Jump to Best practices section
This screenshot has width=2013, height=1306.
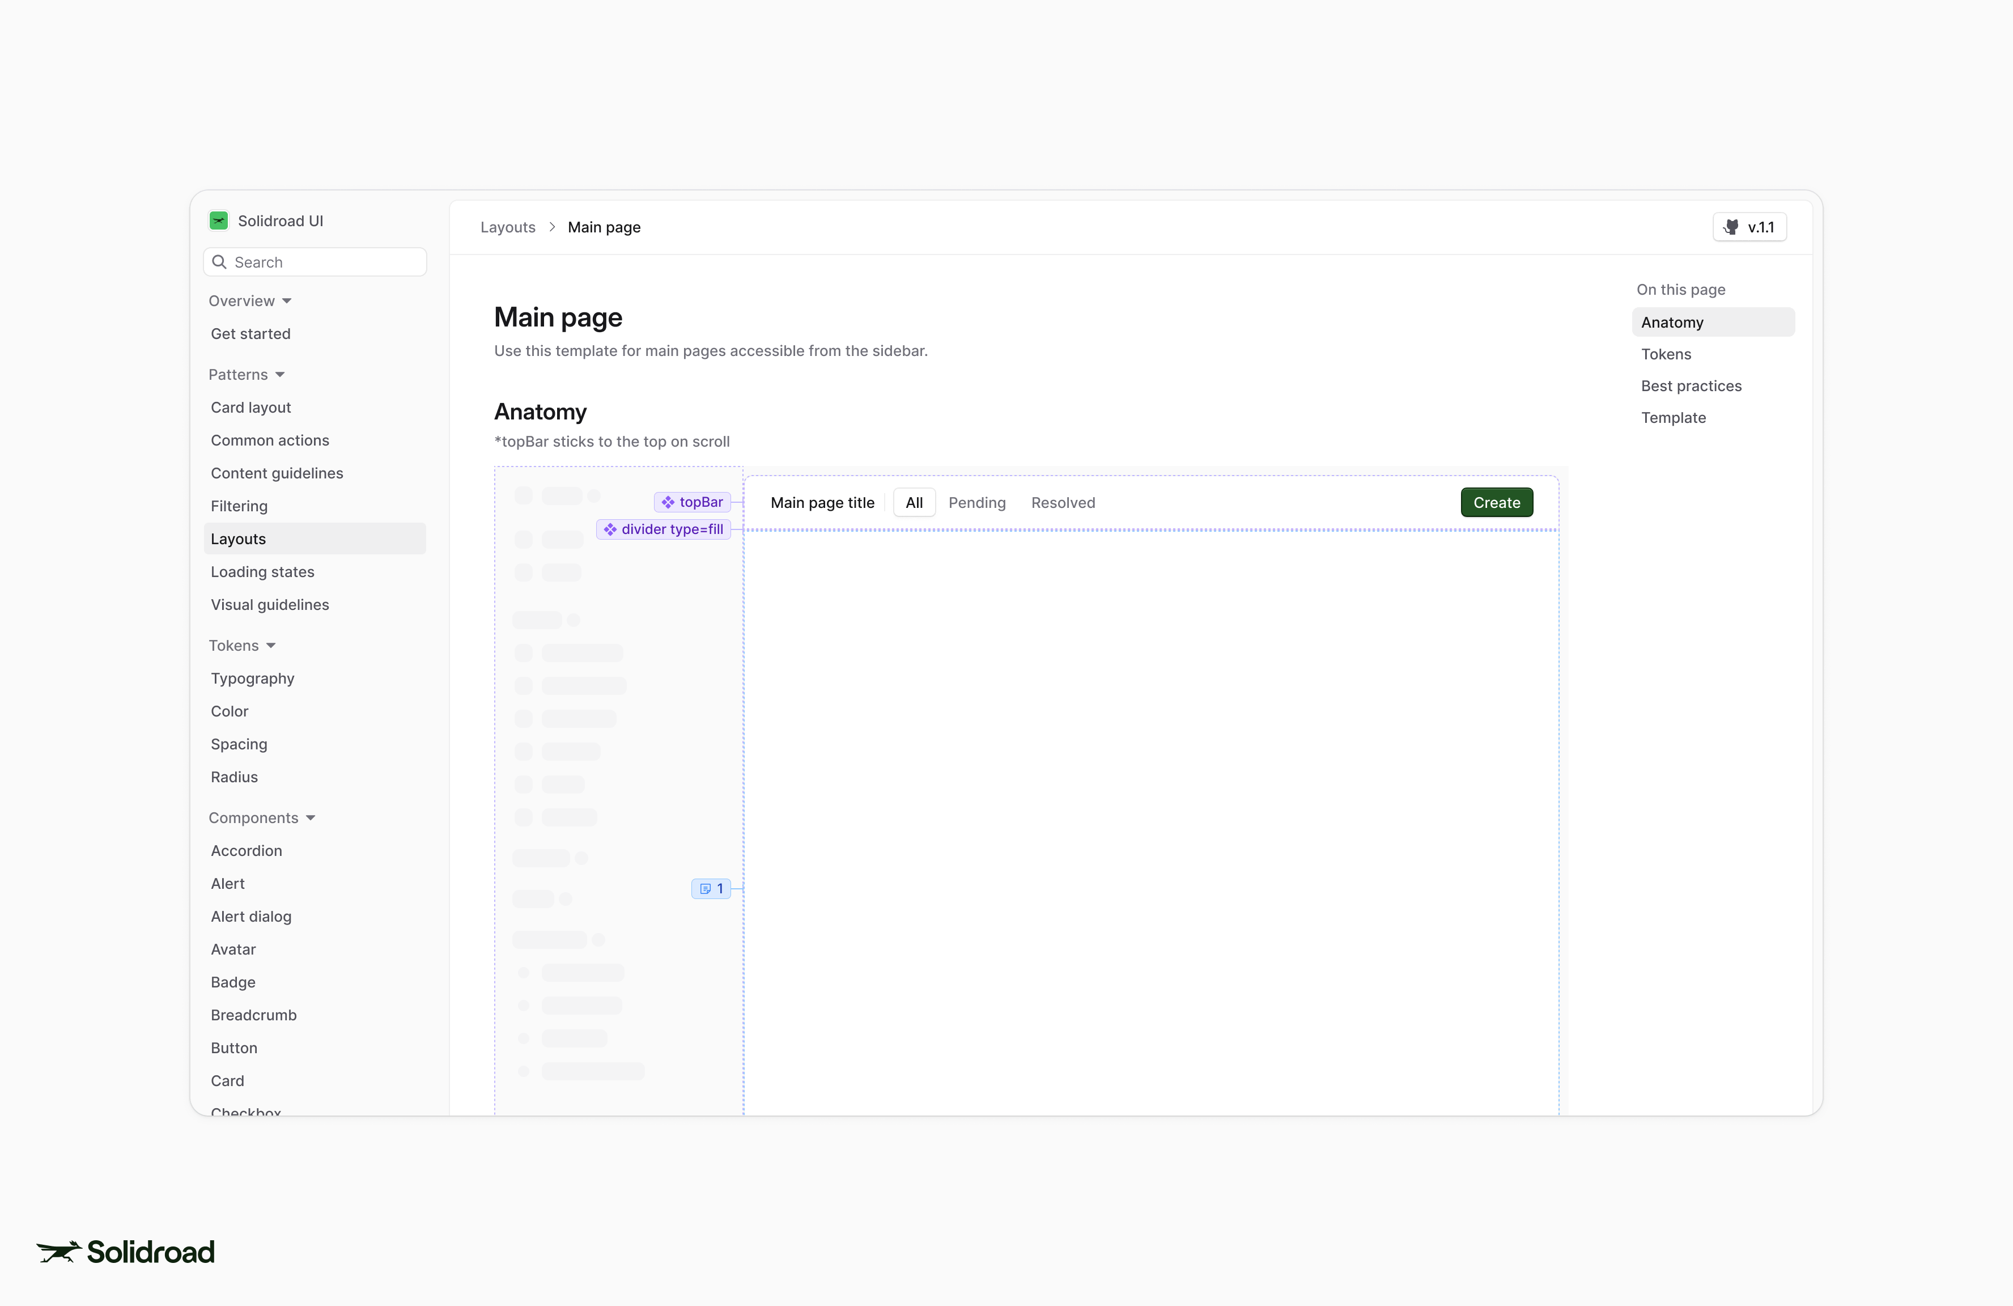coord(1691,387)
